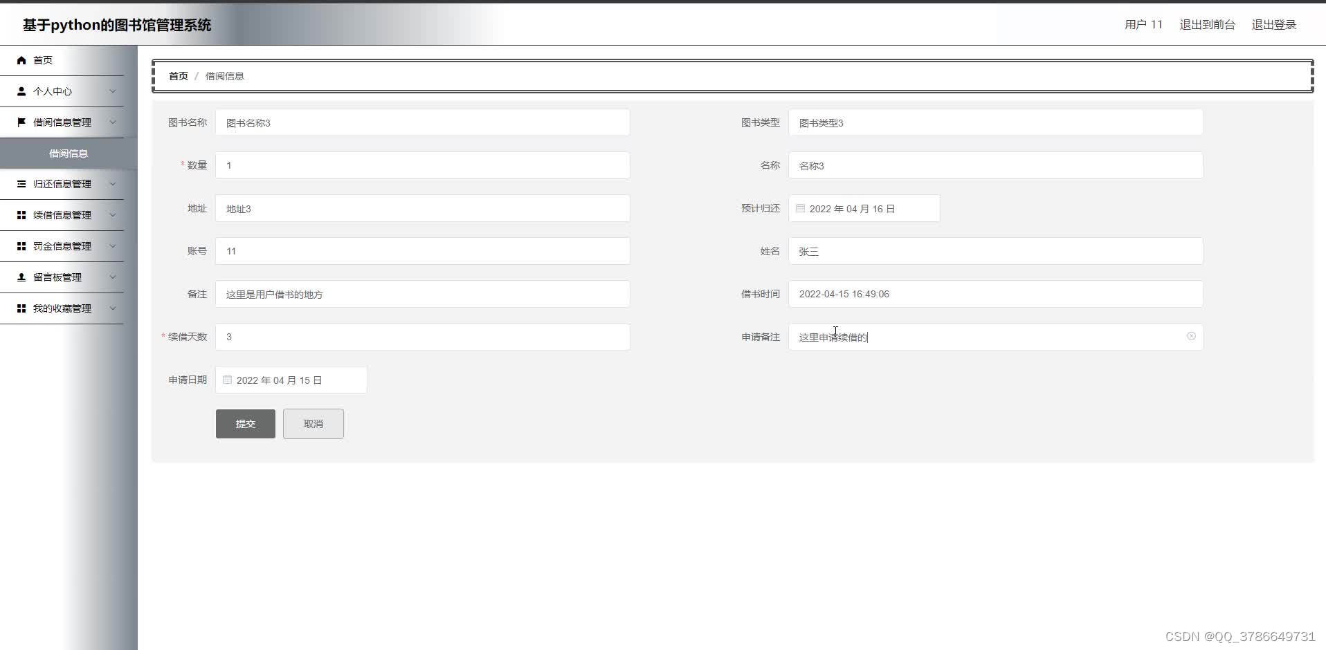The height and width of the screenshot is (650, 1326).
Task: Click the 退出到前台 link
Action: (x=1207, y=25)
